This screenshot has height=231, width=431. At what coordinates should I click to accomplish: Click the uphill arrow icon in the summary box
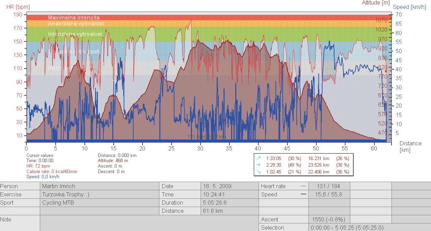point(259,158)
